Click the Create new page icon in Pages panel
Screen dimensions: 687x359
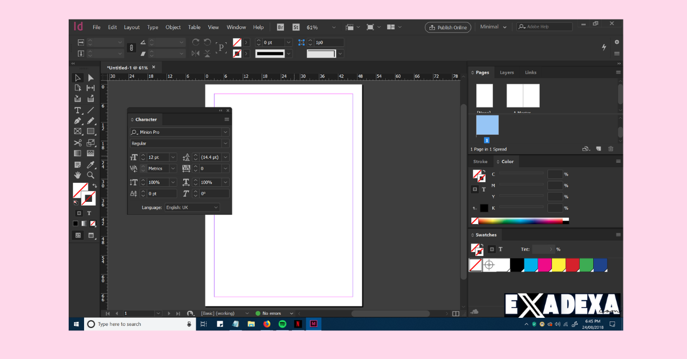coord(598,149)
